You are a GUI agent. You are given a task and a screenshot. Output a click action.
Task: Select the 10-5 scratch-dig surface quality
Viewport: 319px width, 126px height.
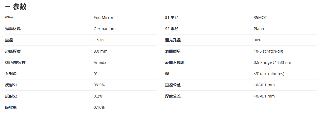click(268, 51)
